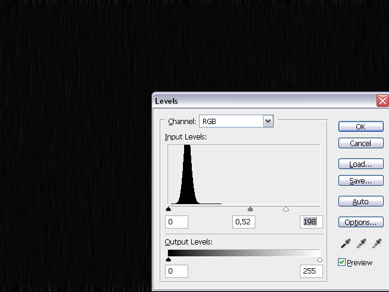Click the gamma field showing 0,52
The height and width of the screenshot is (292, 389).
[x=243, y=221]
